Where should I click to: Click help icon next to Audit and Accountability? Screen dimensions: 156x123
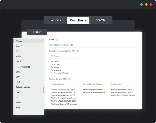[x=78, y=51]
